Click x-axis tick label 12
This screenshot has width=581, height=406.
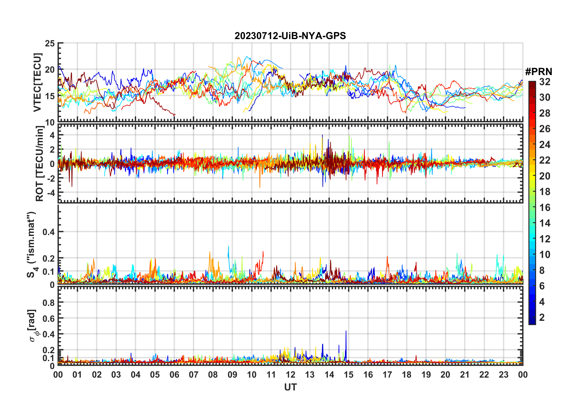(x=290, y=375)
